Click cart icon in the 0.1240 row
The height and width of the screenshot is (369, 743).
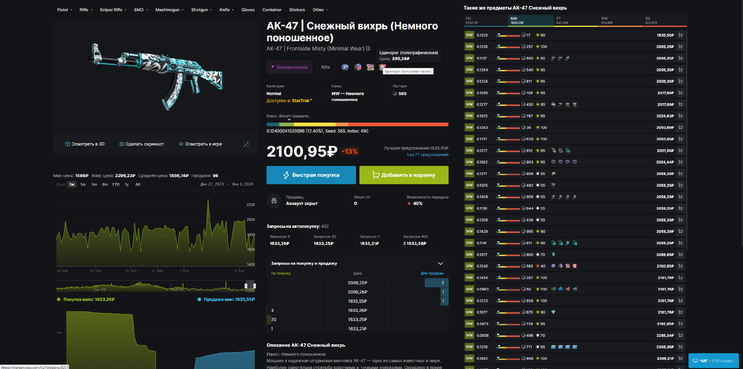[681, 266]
